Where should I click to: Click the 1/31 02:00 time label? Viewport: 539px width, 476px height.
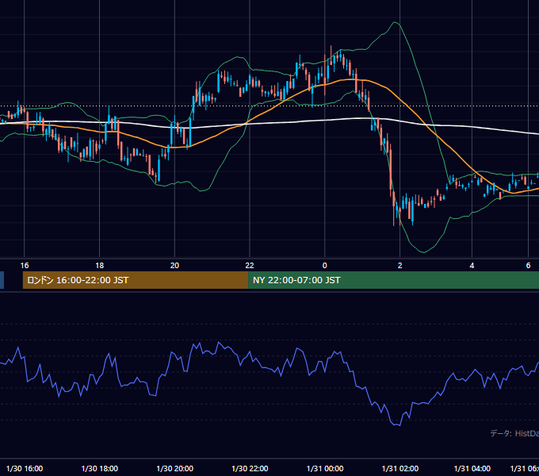click(400, 468)
